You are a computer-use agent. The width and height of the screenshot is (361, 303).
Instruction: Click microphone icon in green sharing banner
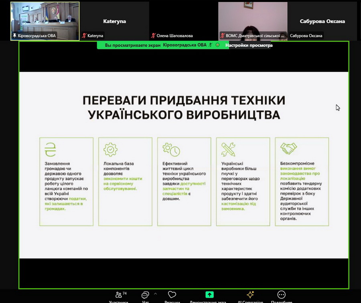point(210,45)
